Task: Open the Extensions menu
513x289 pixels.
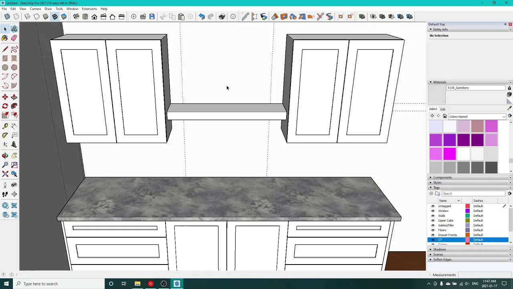Action: click(x=89, y=9)
